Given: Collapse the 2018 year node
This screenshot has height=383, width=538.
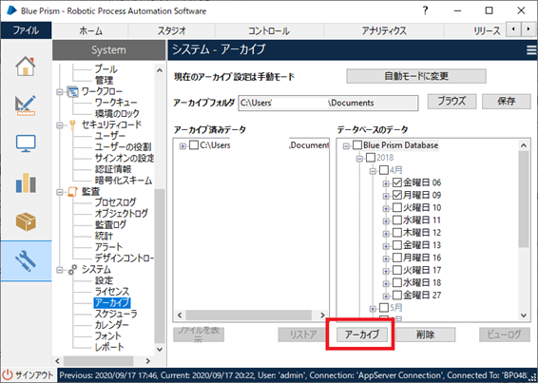Looking at the screenshot, I should pyautogui.click(x=359, y=159).
